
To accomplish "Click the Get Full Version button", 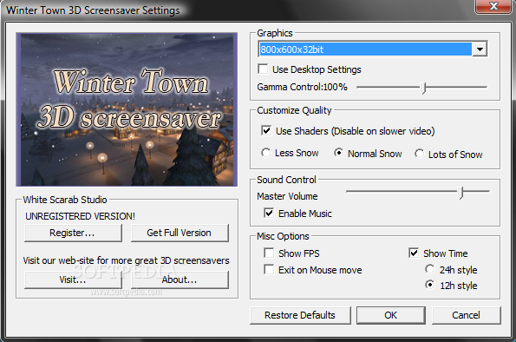I will [180, 233].
